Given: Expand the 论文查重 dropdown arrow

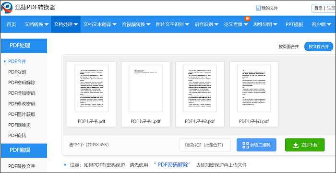Looking at the screenshot, I should [246, 24].
